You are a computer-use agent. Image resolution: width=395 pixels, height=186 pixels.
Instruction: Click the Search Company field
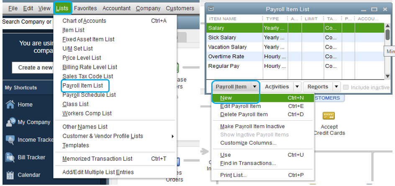[x=26, y=22]
